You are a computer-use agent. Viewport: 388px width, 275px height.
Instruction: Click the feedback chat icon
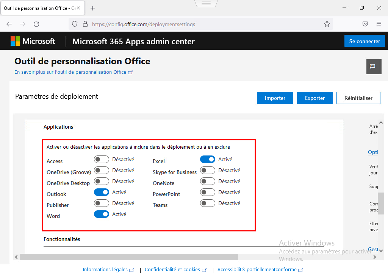(373, 67)
